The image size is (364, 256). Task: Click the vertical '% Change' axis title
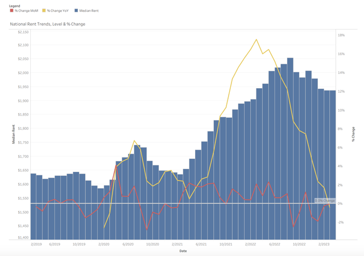coord(354,134)
